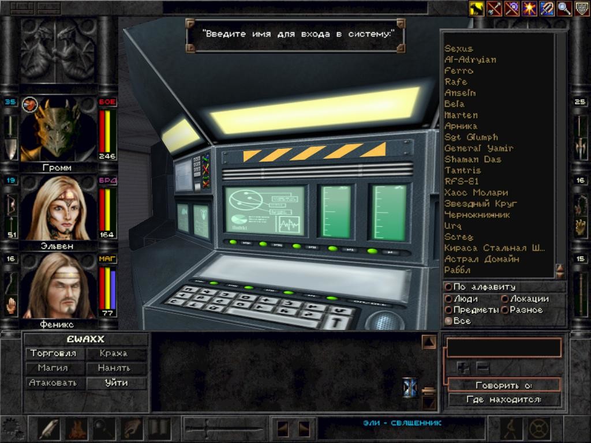Select keyword Ferro in the list
Screen dimensions: 591x443
point(459,71)
